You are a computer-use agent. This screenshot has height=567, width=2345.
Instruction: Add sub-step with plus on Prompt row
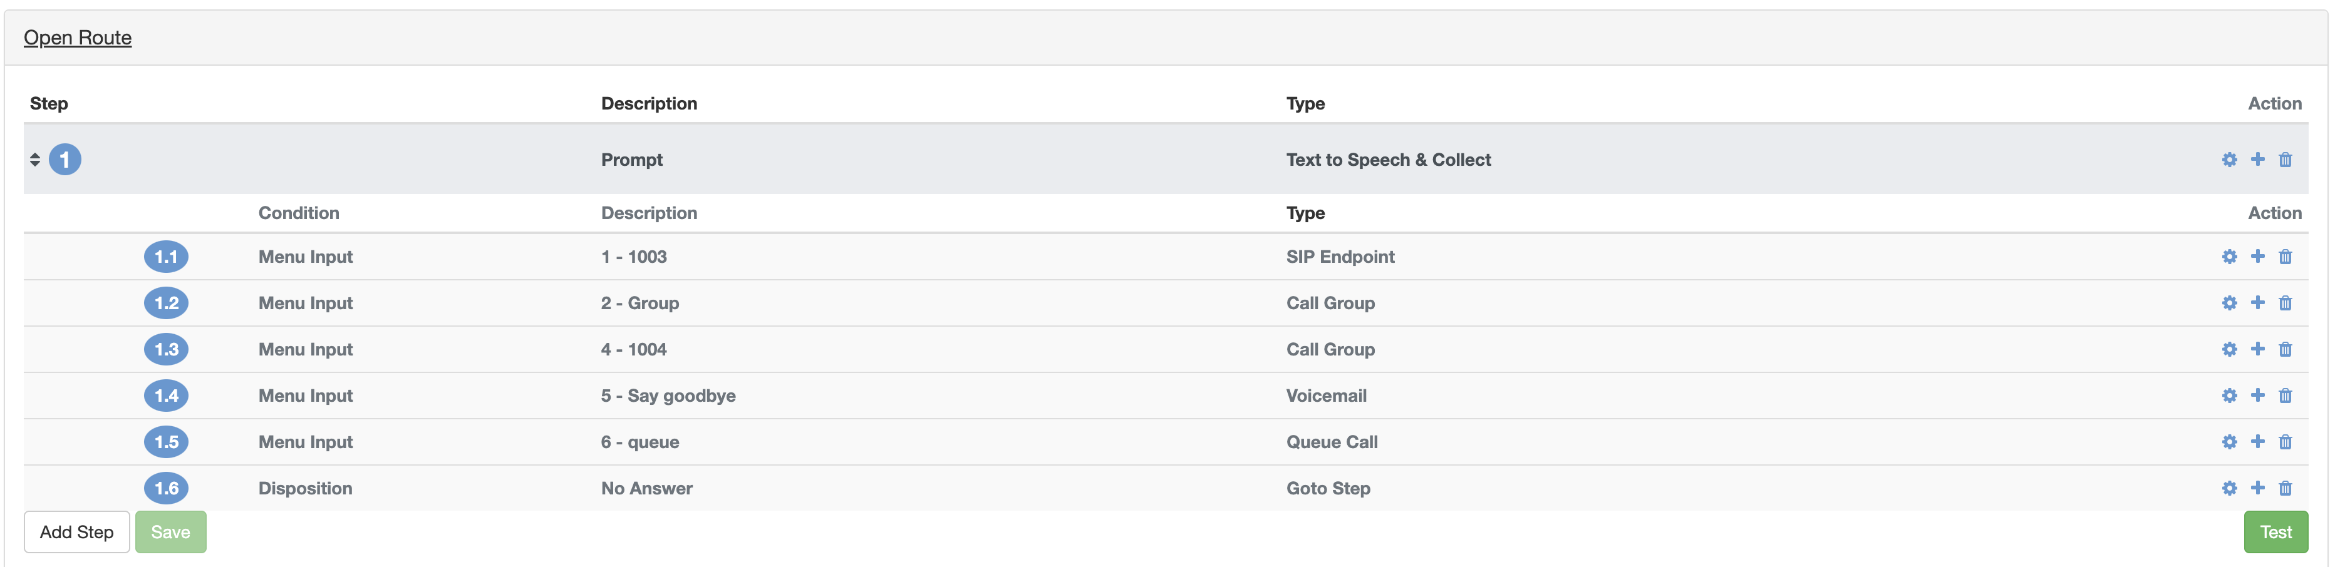(x=2257, y=159)
